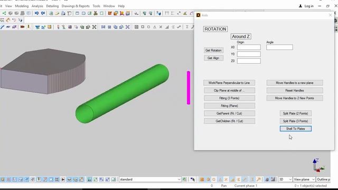Click the Shell To Plates button
Image resolution: width=338 pixels, height=190 pixels.
[x=296, y=129]
